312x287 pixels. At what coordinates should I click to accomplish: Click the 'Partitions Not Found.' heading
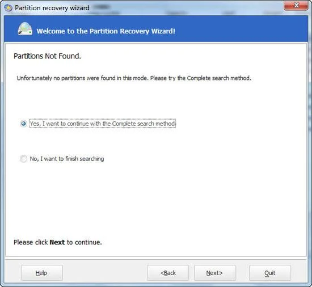[47, 56]
